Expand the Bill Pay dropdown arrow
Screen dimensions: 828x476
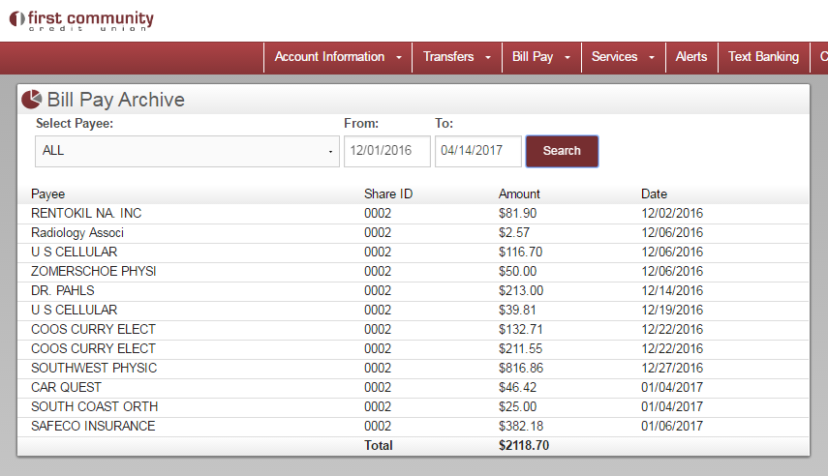pos(567,57)
